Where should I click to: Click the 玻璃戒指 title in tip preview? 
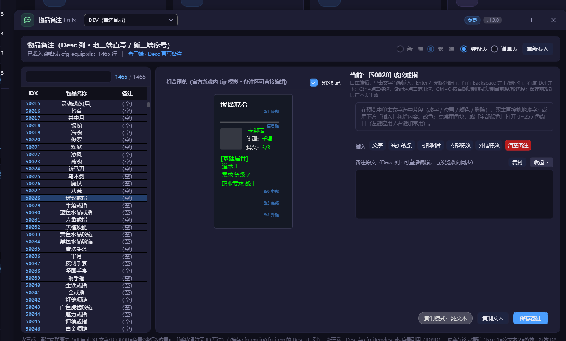point(234,105)
